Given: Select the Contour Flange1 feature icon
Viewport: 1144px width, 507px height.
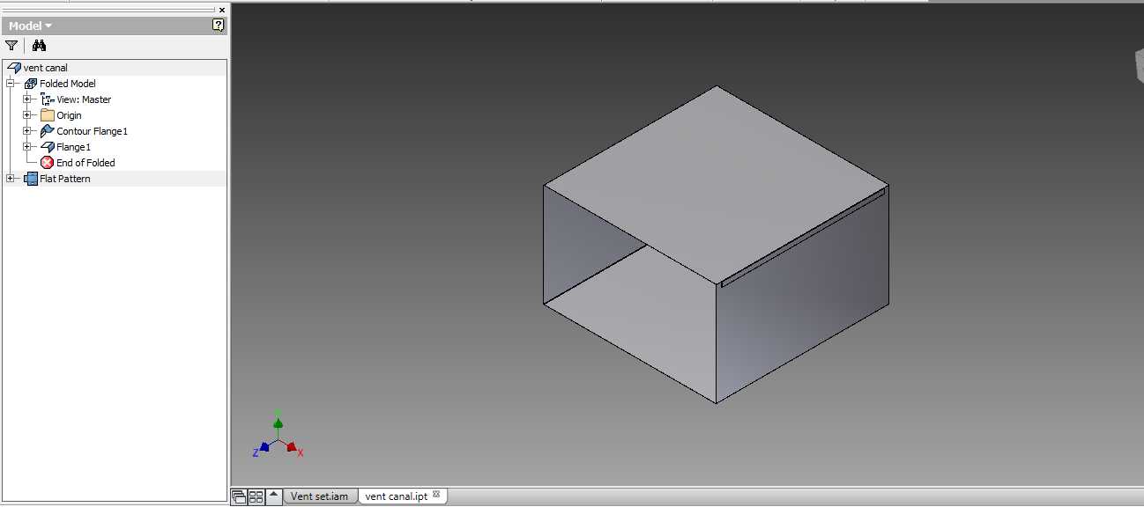Looking at the screenshot, I should (x=48, y=131).
